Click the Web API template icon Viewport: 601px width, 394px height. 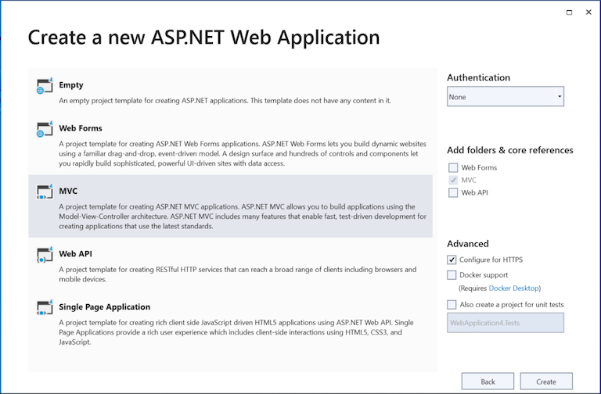tap(45, 255)
